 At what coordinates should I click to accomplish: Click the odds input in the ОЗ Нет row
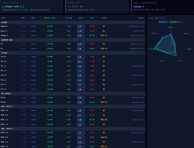81,102
